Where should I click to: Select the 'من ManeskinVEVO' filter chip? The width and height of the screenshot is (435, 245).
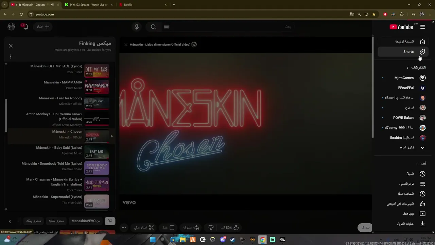coord(86,221)
